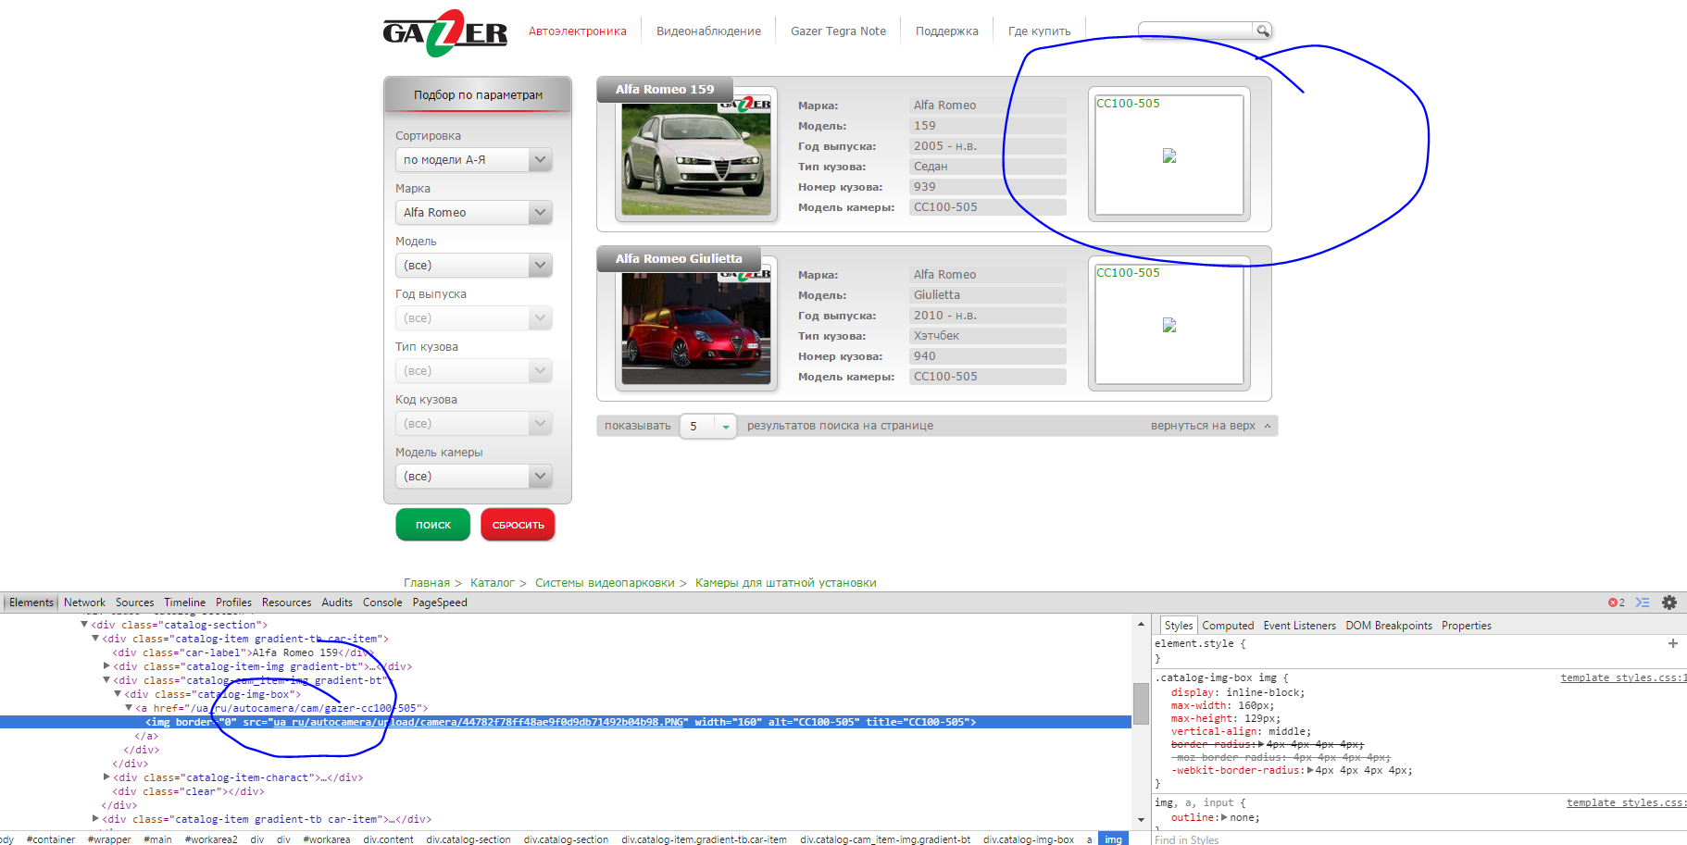Viewport: 1687px width, 845px height.
Task: Open the Gazer Tegra Note menu
Action: click(x=838, y=31)
